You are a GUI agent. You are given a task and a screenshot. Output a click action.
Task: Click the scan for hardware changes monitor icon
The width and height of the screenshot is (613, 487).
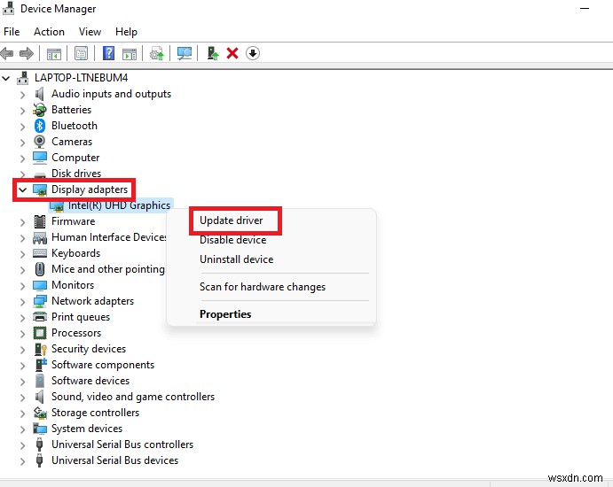click(185, 54)
